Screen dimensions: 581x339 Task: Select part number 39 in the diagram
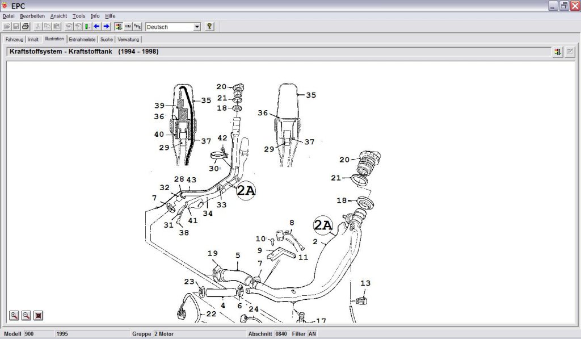(159, 106)
